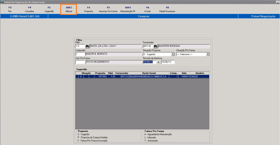Click the P - Proposta de Compra Emitida legend
This screenshot has height=145, width=280.
point(92,138)
